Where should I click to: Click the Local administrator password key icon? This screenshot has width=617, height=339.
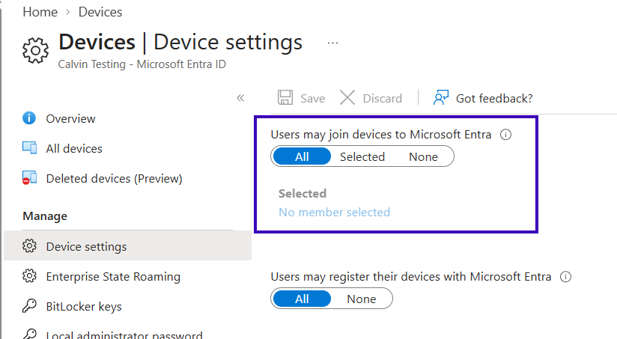pos(29,334)
